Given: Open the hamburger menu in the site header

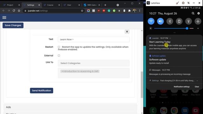Looking at the screenshot, I should click(4, 17).
